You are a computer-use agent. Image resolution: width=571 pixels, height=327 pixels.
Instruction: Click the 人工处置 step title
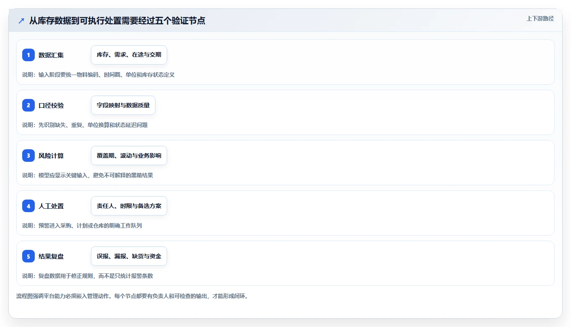pos(51,206)
